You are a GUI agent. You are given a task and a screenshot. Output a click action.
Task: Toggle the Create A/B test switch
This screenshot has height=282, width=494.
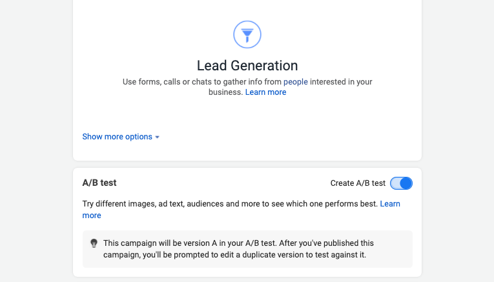[x=401, y=183]
